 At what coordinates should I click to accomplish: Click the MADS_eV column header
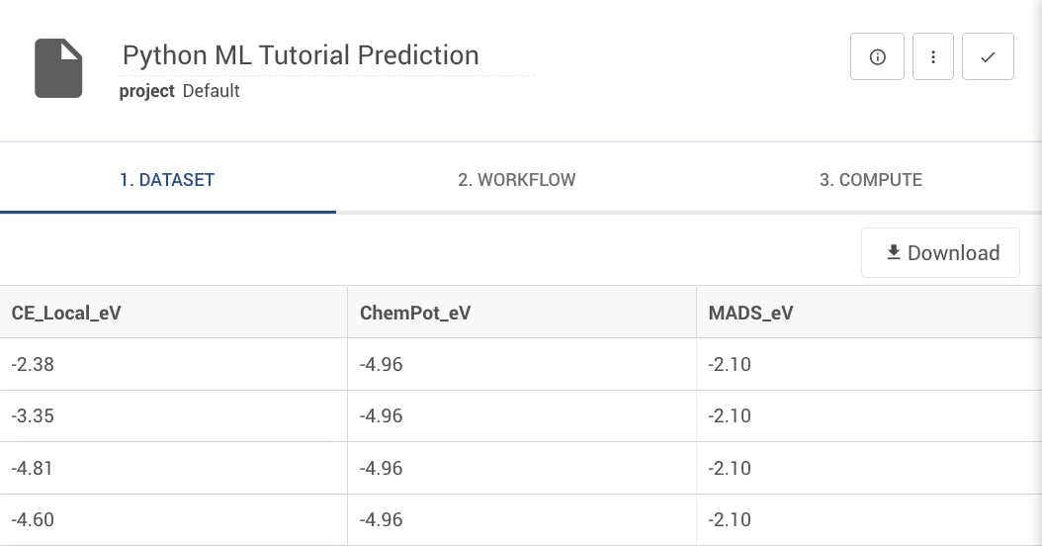(x=751, y=314)
